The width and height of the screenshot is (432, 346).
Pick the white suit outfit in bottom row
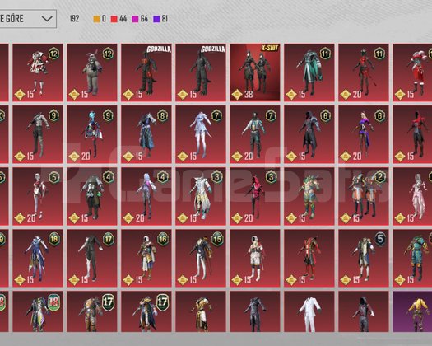309,311
